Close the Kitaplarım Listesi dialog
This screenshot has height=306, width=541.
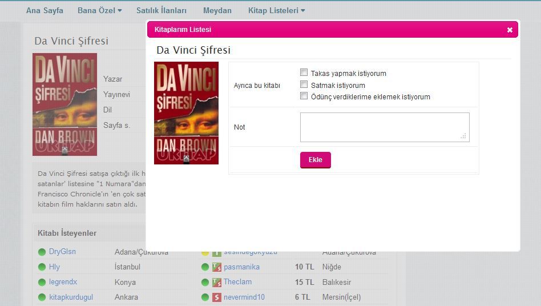point(510,30)
